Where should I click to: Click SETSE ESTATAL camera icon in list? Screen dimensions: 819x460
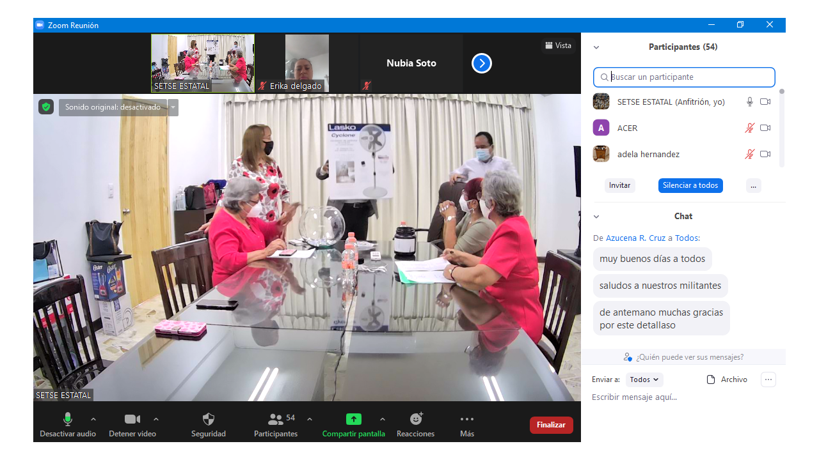(x=765, y=102)
